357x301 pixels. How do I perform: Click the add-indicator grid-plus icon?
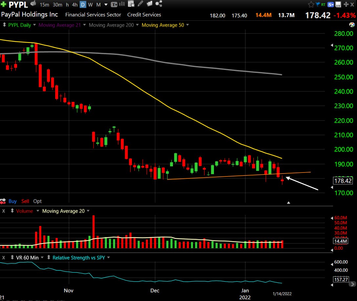[x=131, y=4]
